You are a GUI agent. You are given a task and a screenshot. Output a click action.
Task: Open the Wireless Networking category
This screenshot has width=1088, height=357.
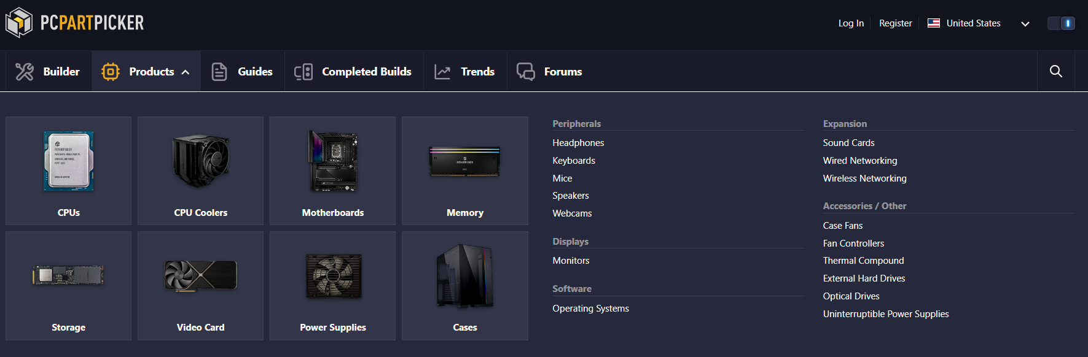[864, 178]
